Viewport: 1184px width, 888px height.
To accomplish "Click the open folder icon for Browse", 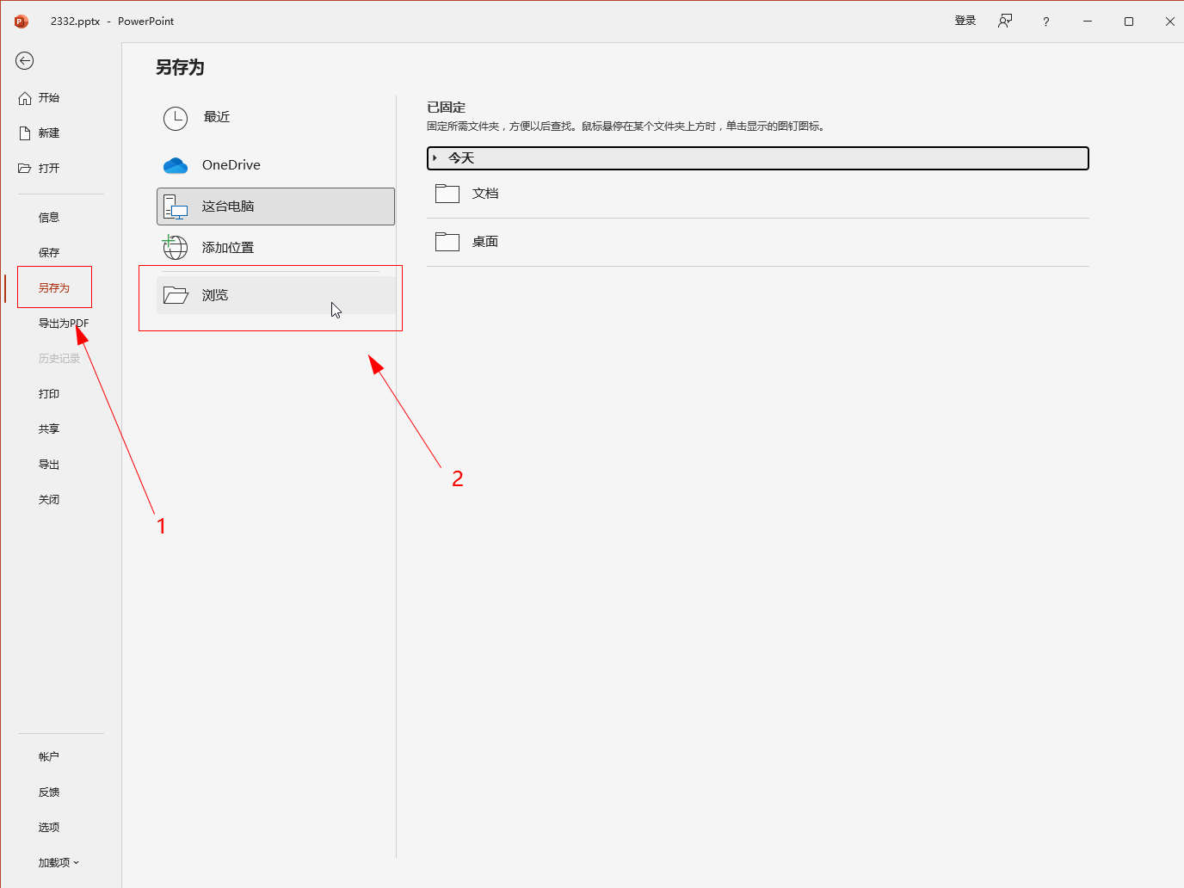I will click(176, 295).
